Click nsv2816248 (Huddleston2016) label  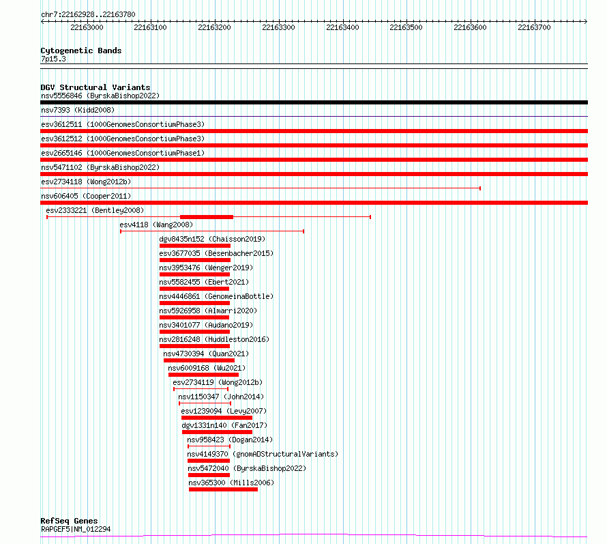point(214,339)
